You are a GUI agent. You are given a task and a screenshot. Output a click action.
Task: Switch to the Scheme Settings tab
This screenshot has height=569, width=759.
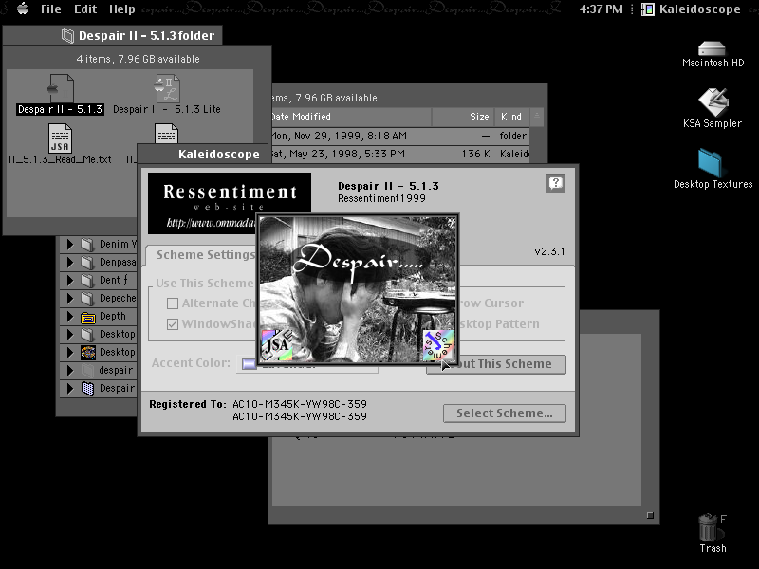(205, 255)
